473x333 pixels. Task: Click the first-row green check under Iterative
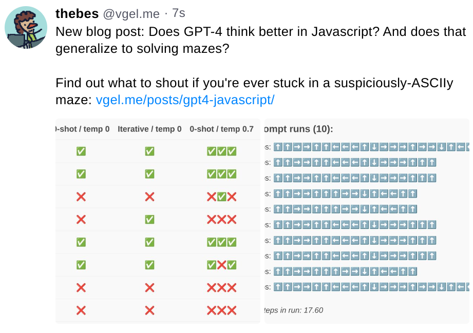(149, 151)
